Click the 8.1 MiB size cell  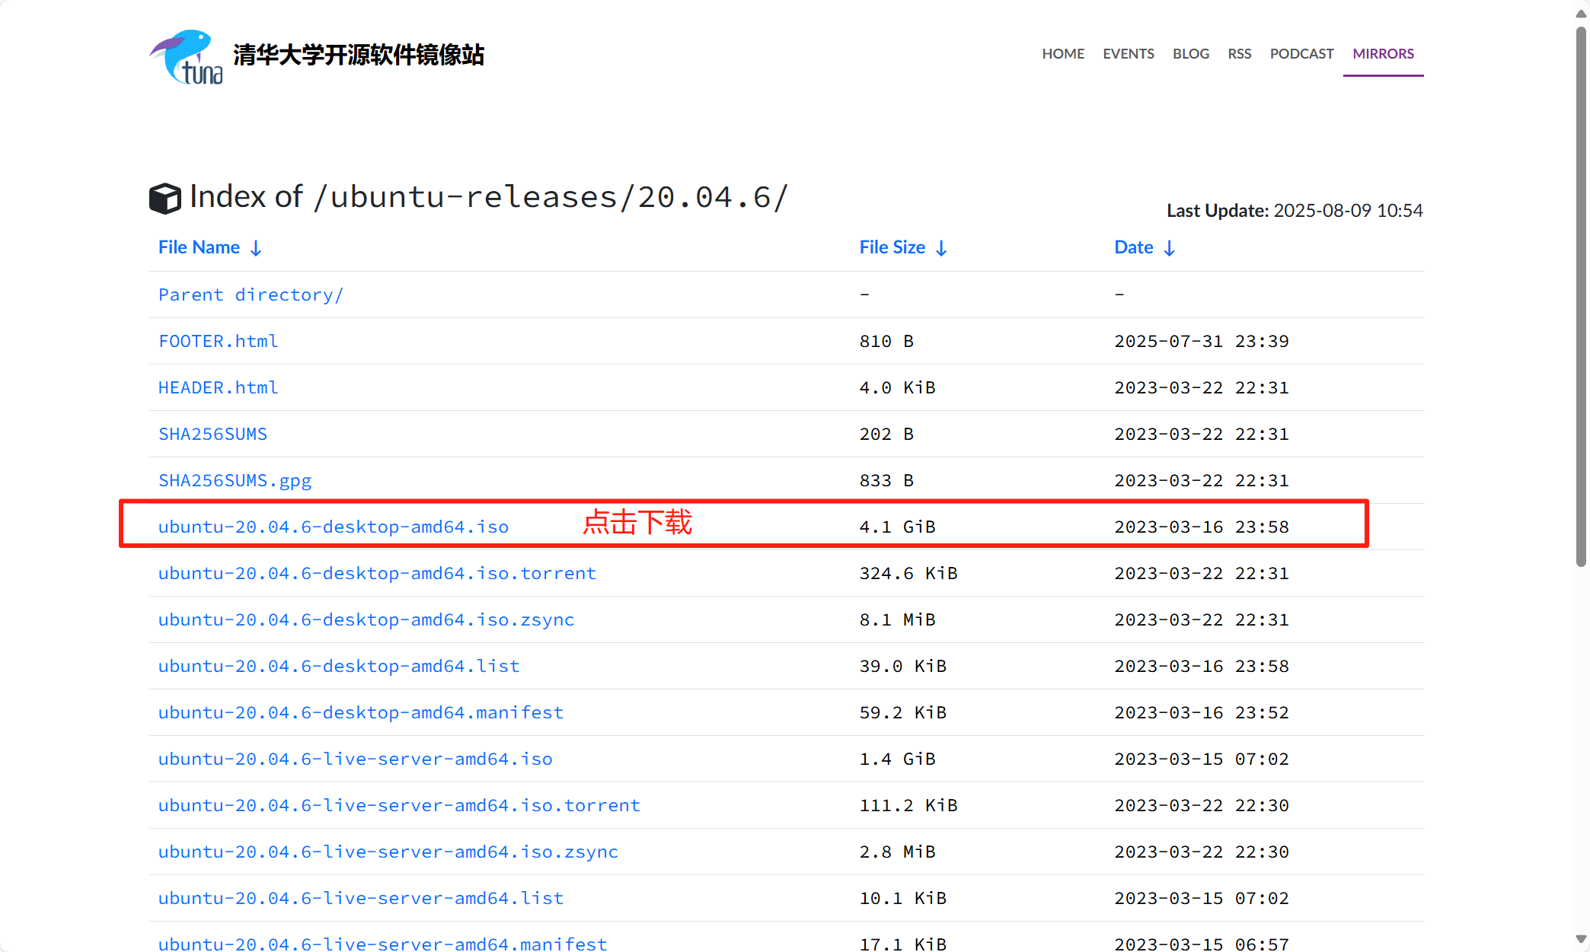pyautogui.click(x=897, y=620)
